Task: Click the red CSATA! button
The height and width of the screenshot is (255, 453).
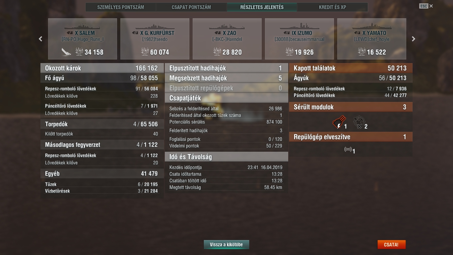Action: click(x=391, y=245)
